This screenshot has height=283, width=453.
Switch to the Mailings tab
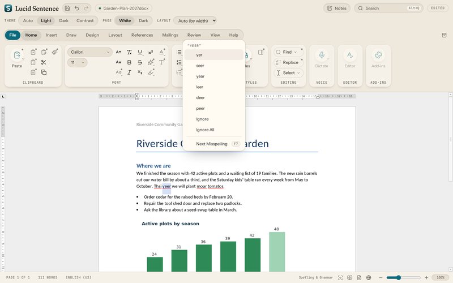point(170,35)
